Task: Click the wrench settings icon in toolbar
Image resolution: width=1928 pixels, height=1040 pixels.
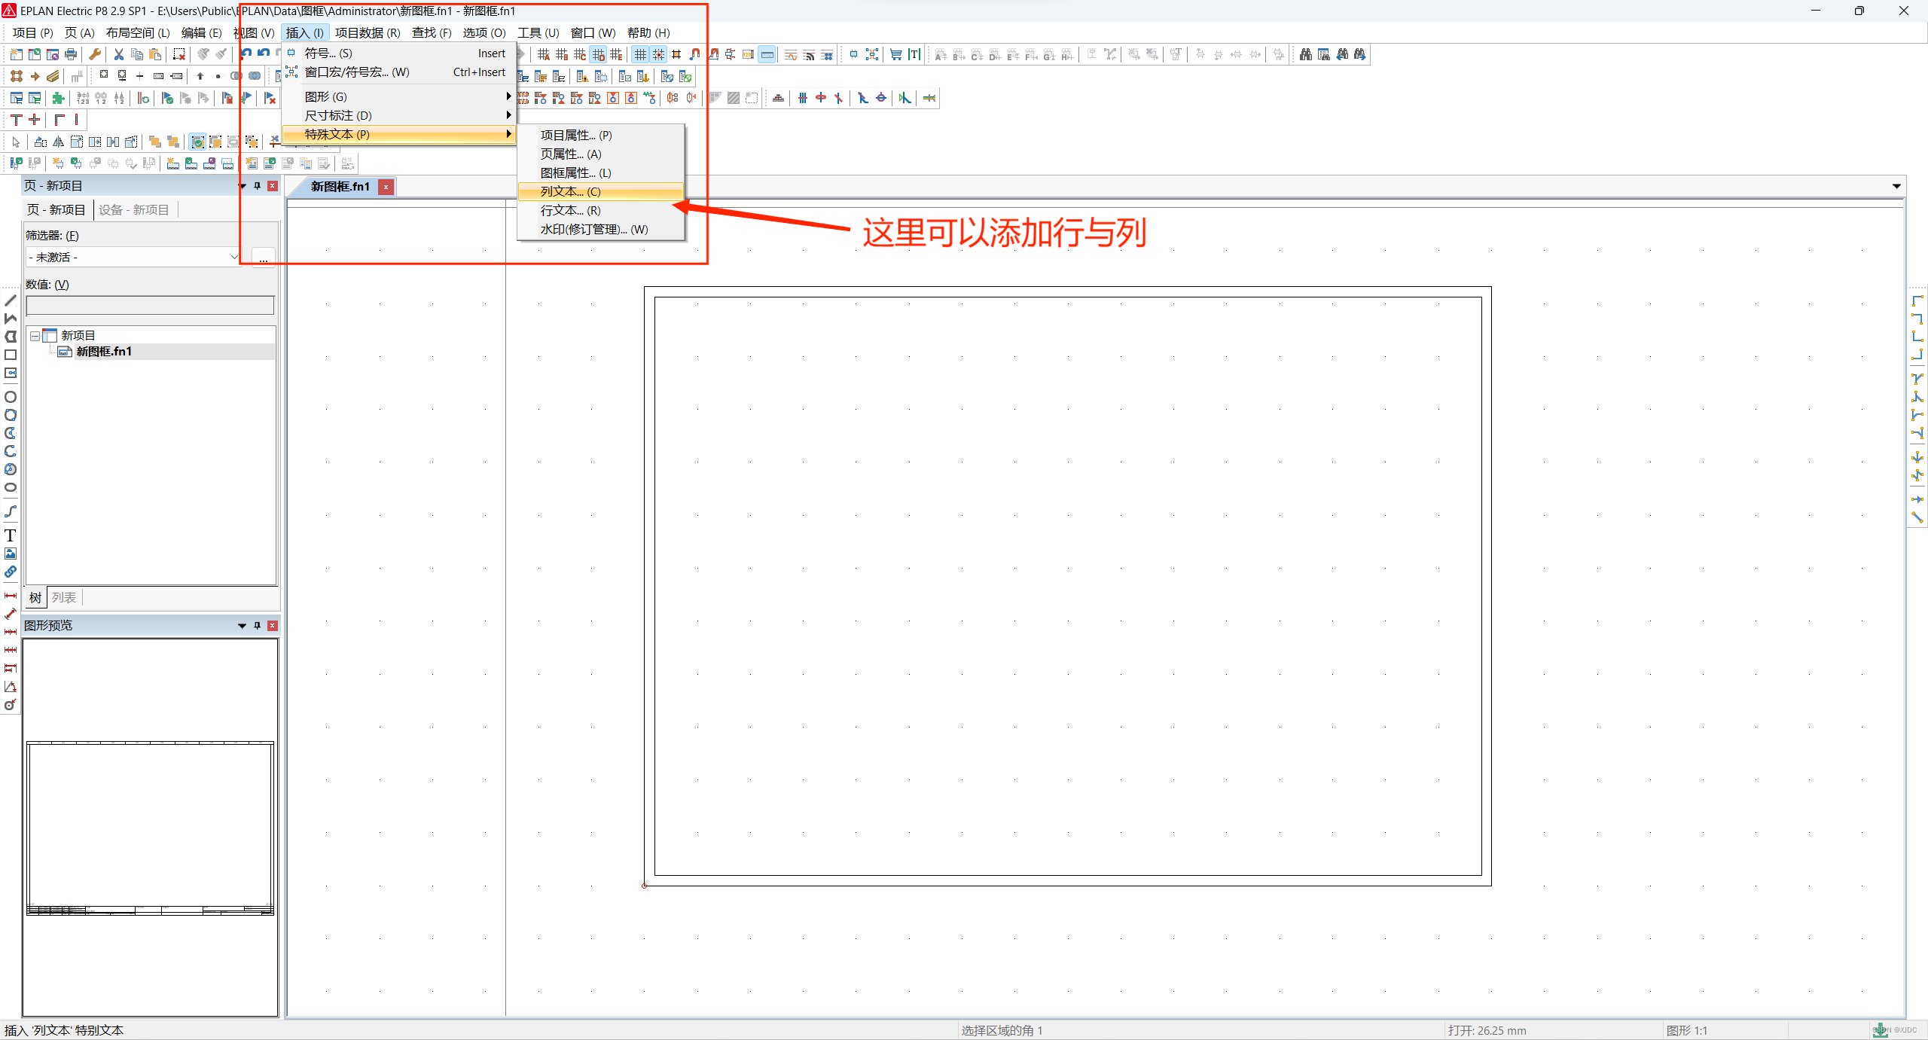Action: point(95,54)
